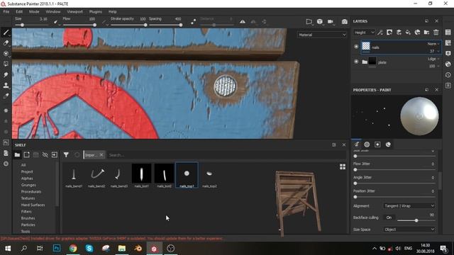Open Texture Set List from right dock
Screen dimensions: 454x255
448,32
